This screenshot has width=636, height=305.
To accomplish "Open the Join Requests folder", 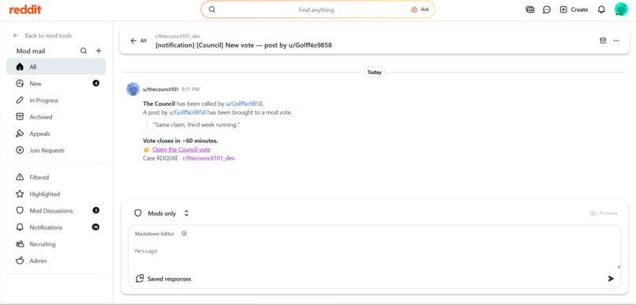I will pos(56,150).
